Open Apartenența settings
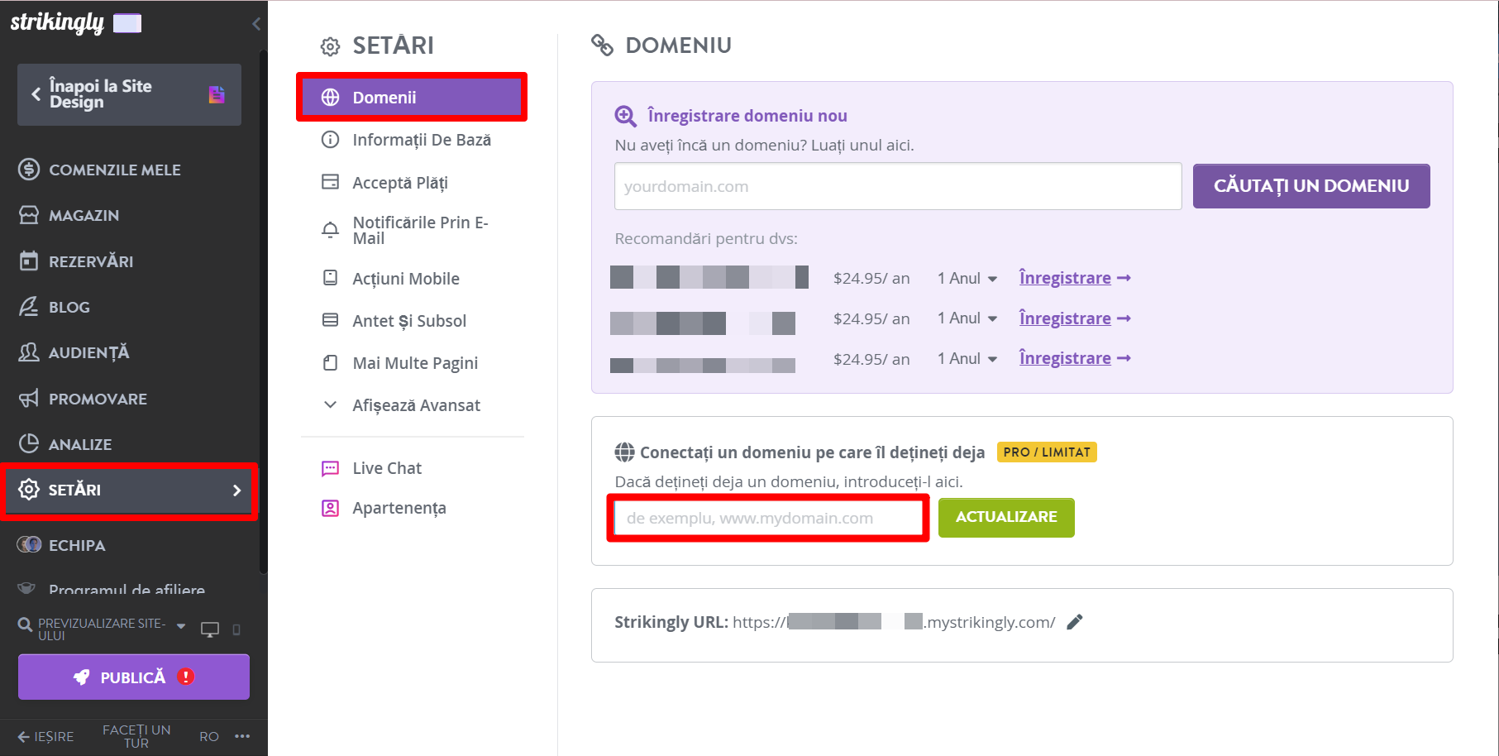 point(399,508)
